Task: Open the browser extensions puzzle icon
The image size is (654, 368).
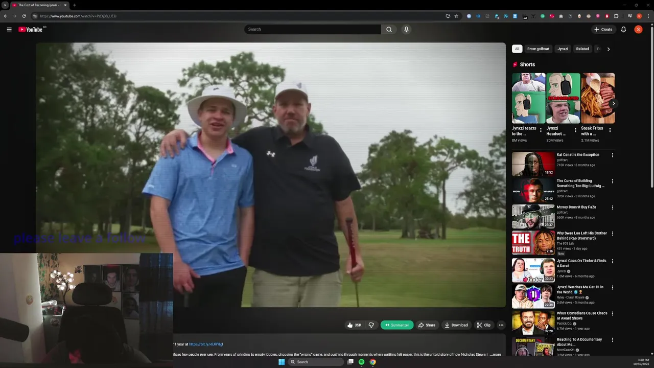Action: point(616,16)
